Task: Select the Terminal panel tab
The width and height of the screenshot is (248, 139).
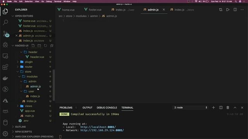Action: pyautogui.click(x=127, y=108)
